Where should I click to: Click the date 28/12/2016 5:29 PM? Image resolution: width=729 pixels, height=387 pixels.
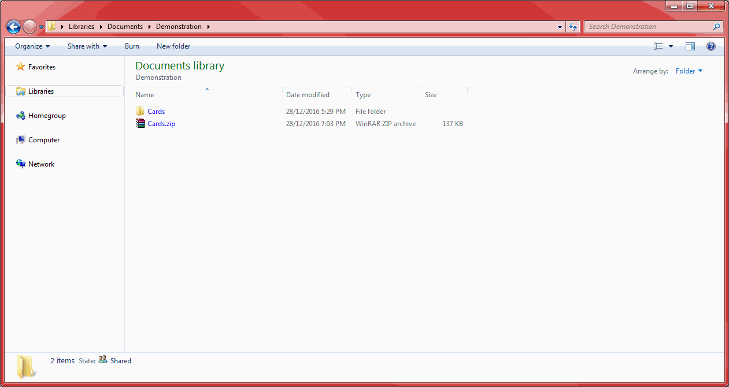[316, 112]
